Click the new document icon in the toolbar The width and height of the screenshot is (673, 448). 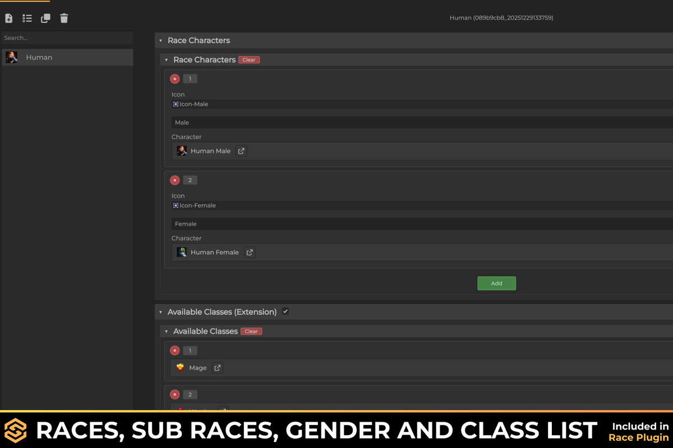[x=8, y=18]
